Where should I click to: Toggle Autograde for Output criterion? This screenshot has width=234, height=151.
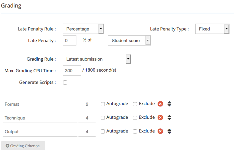click(103, 131)
